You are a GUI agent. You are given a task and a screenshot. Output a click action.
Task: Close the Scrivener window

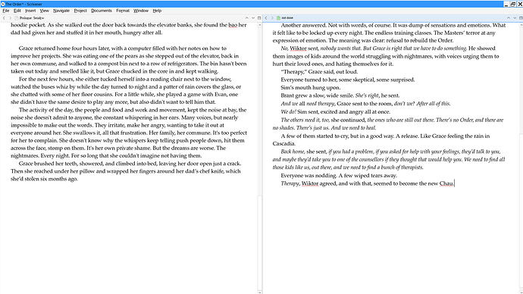click(520, 4)
